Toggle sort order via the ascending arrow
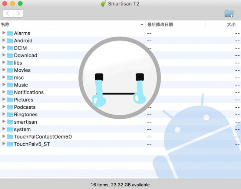 coord(142,25)
